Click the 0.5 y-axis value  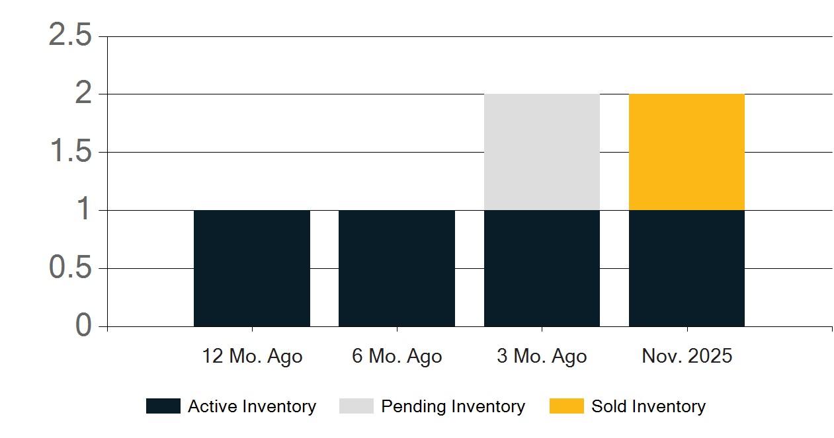coord(70,268)
